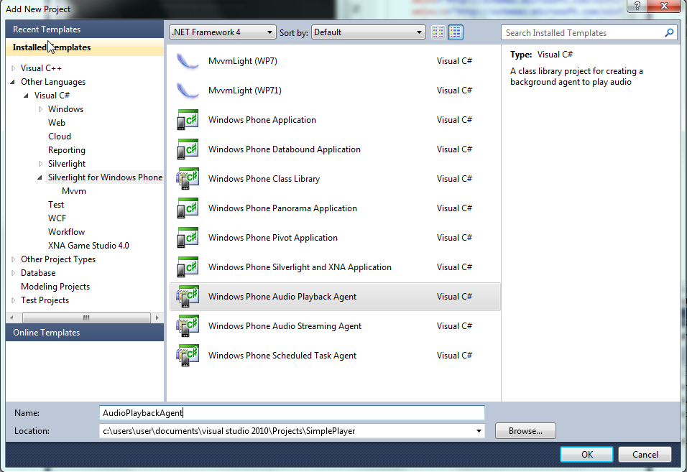Expand the Windows tree node arrow
Image resolution: width=687 pixels, height=472 pixels.
[40, 109]
